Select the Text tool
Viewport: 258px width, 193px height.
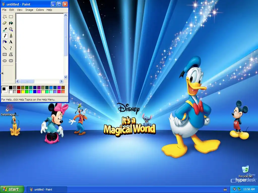[11, 42]
